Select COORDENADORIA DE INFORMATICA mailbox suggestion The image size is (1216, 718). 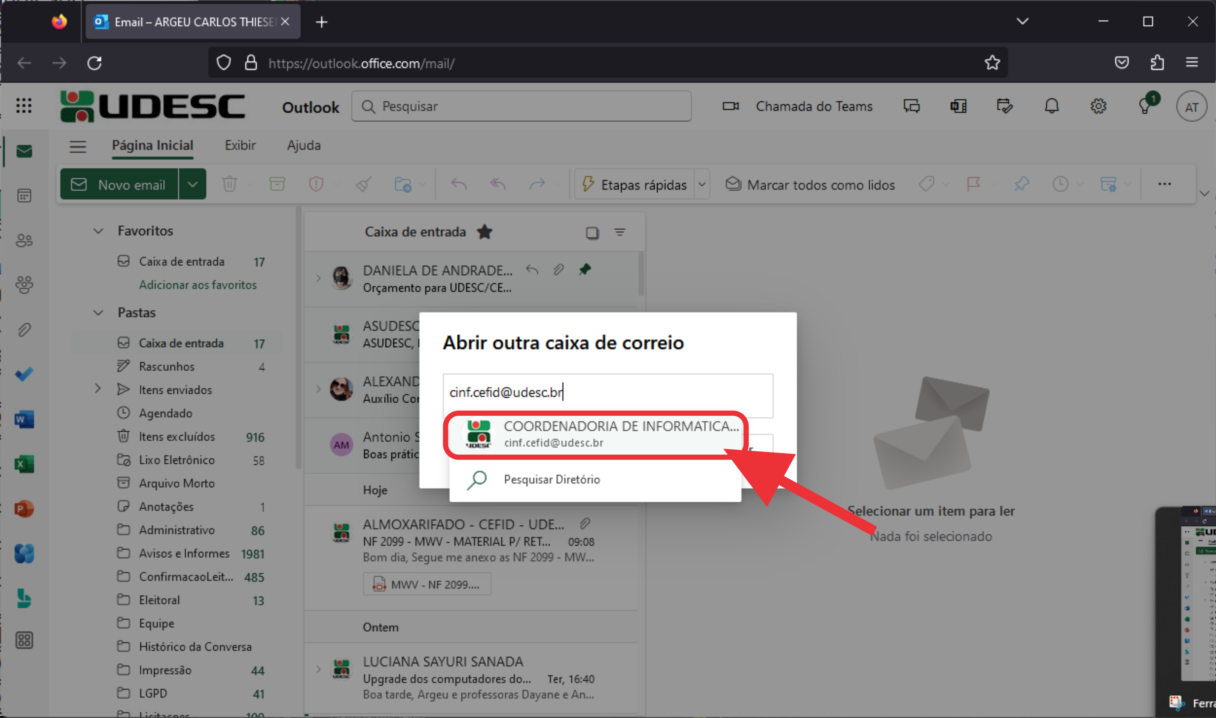[595, 434]
